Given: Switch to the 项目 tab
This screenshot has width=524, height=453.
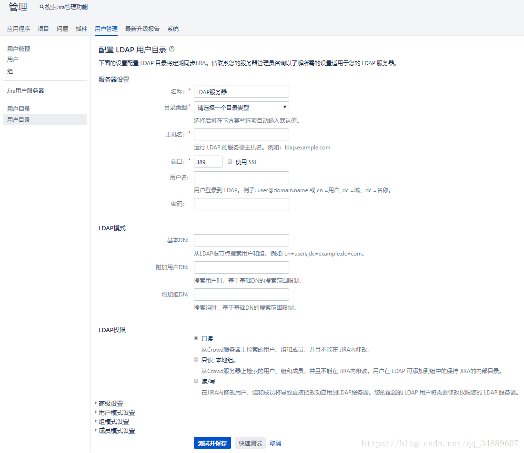Looking at the screenshot, I should (43, 29).
